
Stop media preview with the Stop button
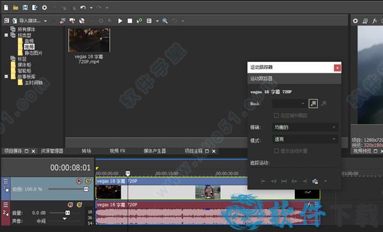pos(130,21)
